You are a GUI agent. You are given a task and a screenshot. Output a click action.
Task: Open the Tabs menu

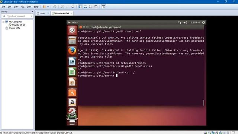tap(29, 7)
